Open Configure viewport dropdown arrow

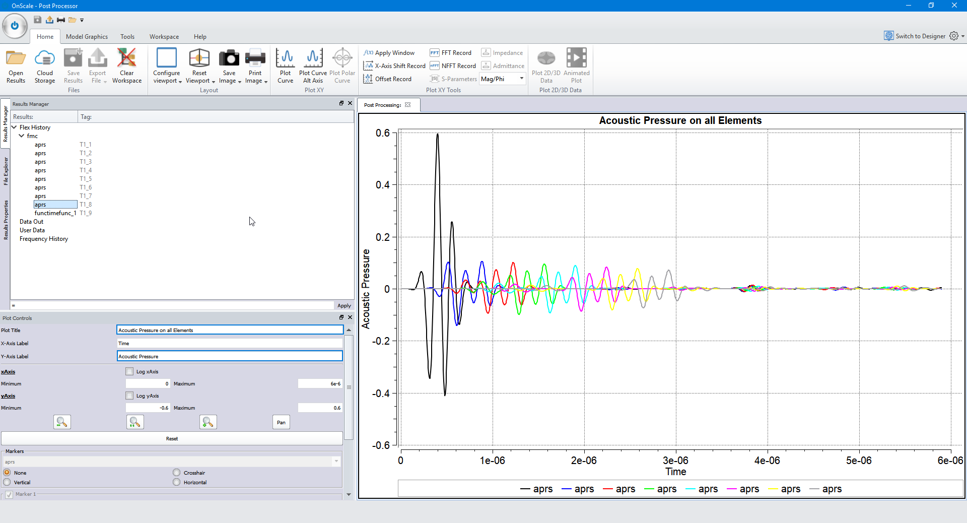pos(180,82)
